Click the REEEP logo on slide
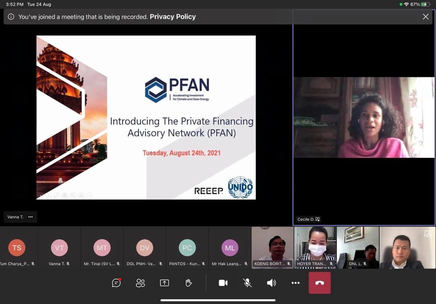 pos(208,191)
